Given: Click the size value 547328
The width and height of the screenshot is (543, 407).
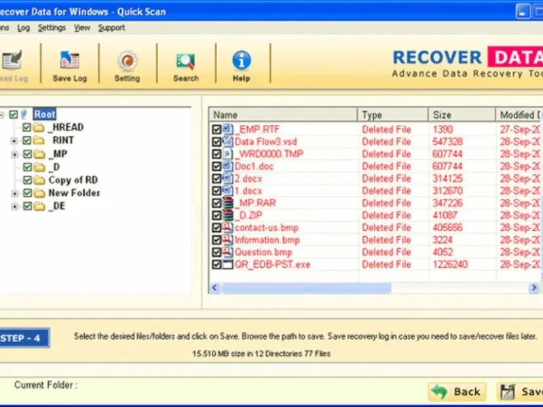Looking at the screenshot, I should (x=447, y=142).
